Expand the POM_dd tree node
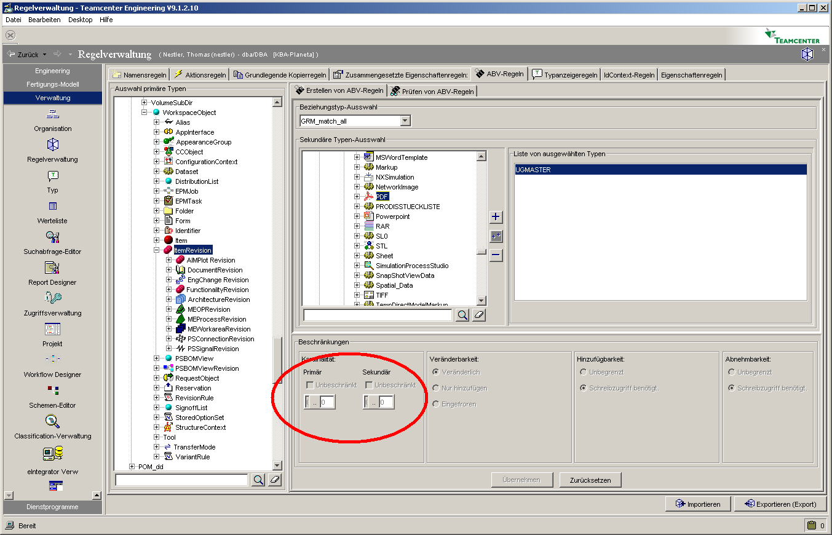 click(x=132, y=467)
